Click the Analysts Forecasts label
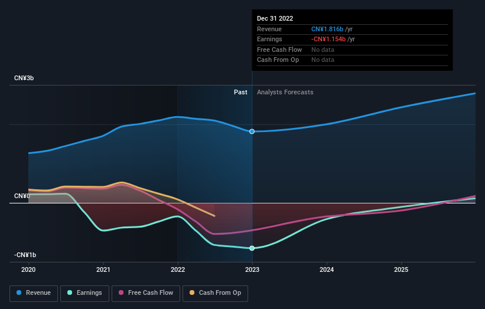The width and height of the screenshot is (485, 309). pyautogui.click(x=285, y=93)
